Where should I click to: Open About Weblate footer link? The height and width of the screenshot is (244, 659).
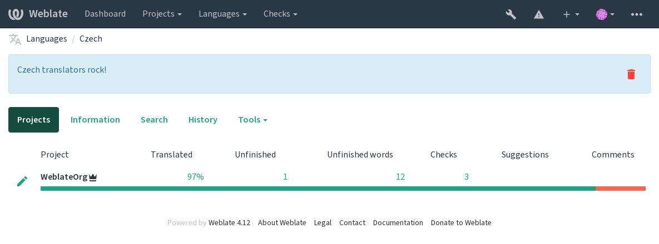[x=282, y=222]
